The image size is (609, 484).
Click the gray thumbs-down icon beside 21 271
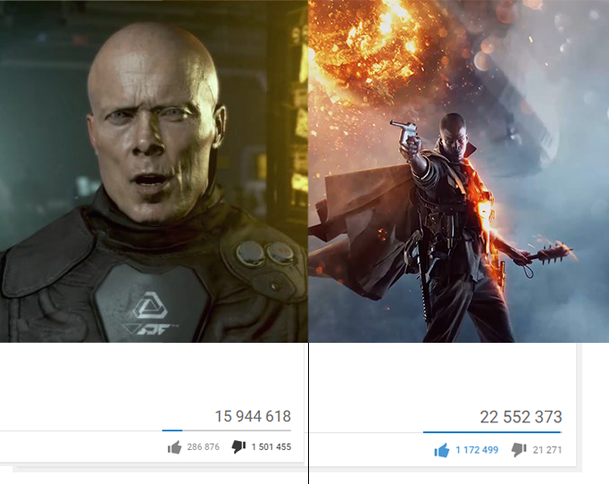coord(519,450)
